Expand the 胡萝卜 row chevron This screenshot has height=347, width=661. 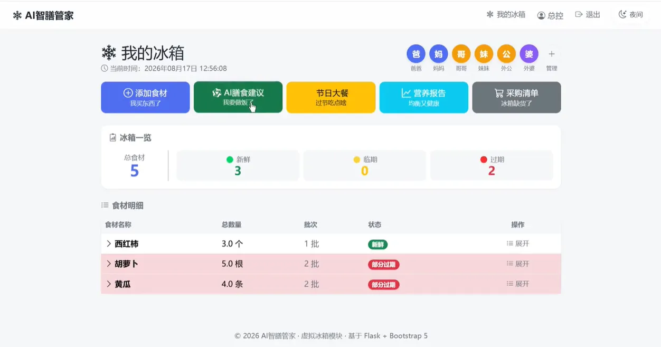109,264
